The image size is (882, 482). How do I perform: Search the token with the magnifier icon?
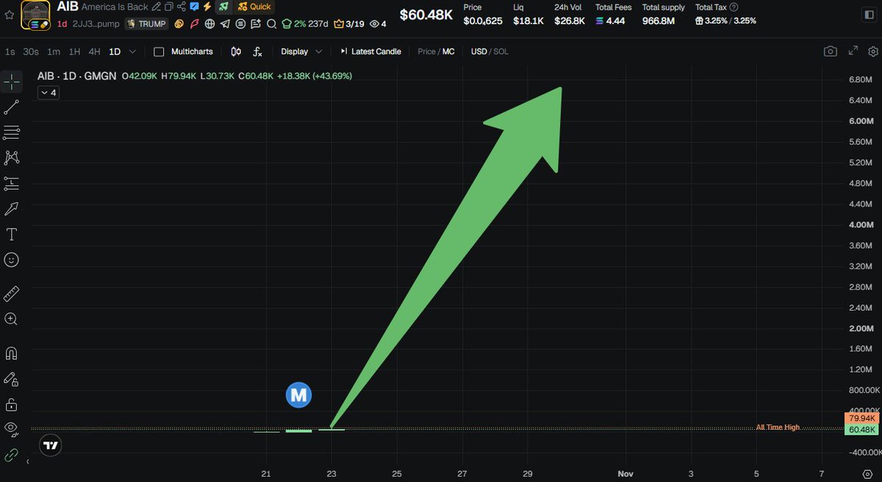[x=271, y=24]
